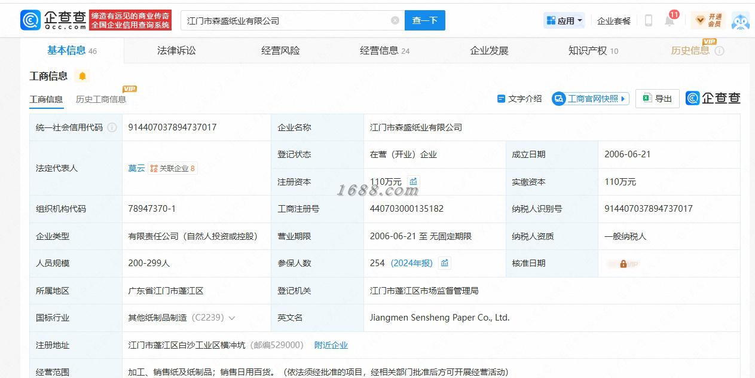Click English name Jiangmen Sensheng Paper Co., Ltd.

(x=440, y=318)
